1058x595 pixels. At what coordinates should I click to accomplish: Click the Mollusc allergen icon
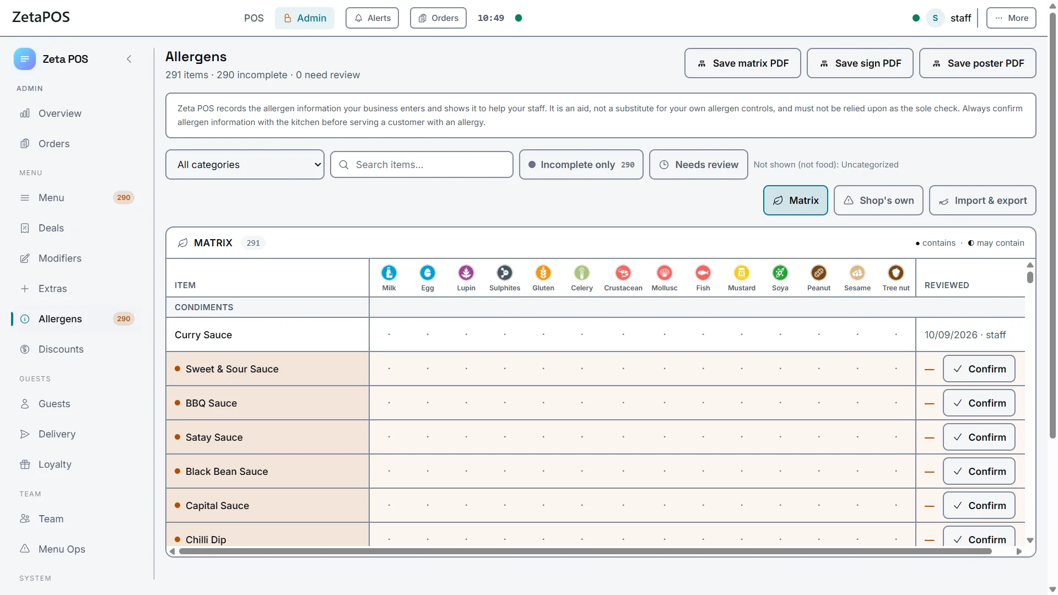coord(665,273)
